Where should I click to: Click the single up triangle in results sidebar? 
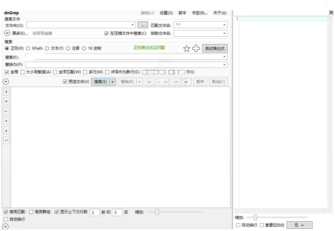[7, 121]
